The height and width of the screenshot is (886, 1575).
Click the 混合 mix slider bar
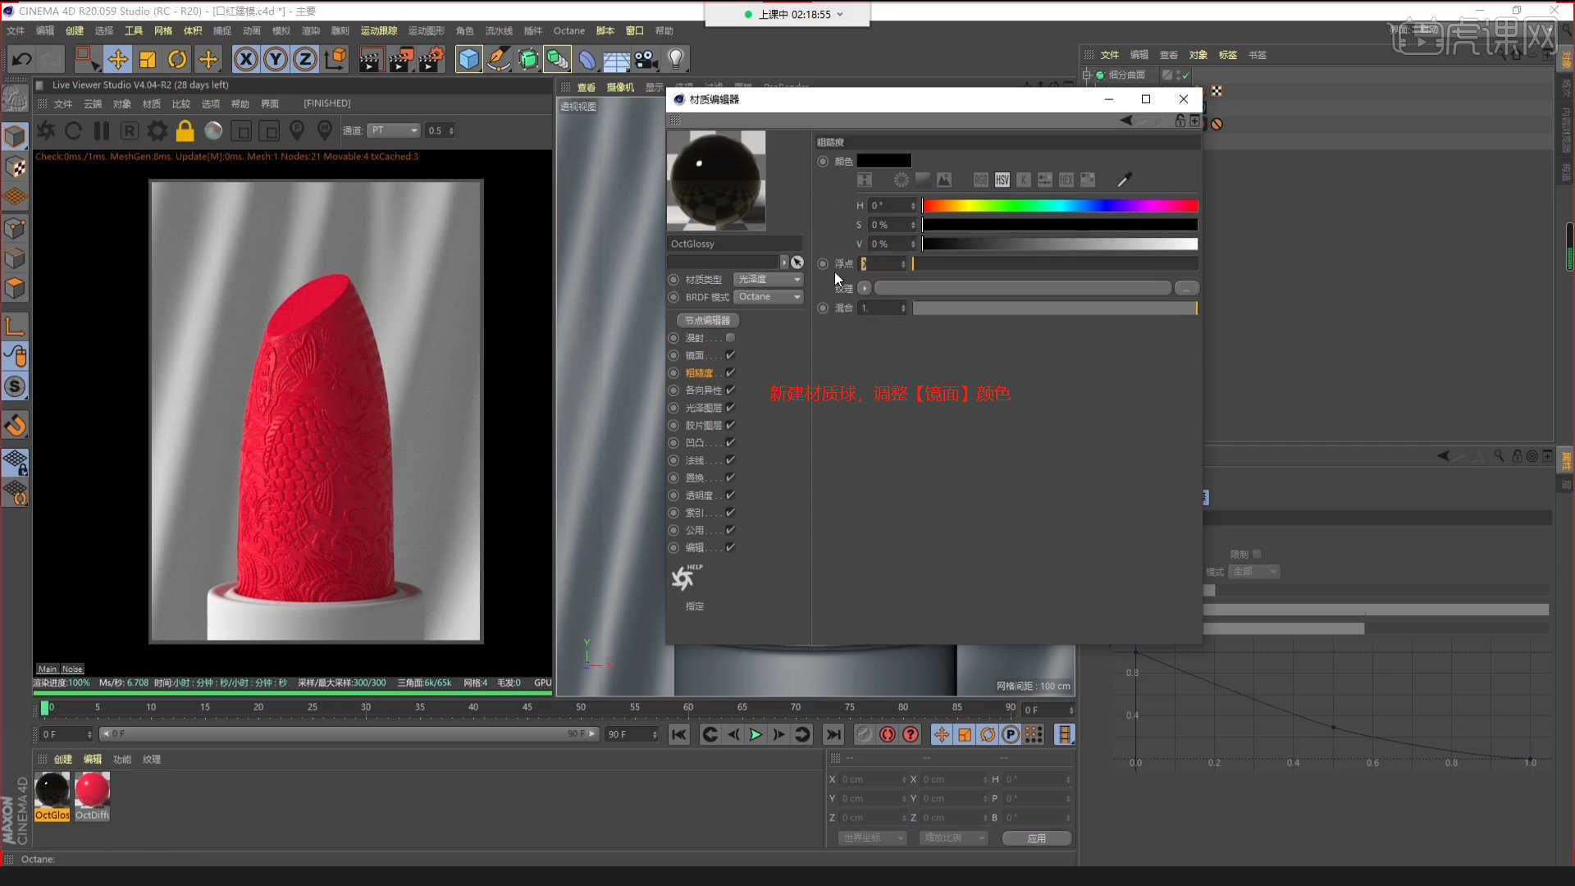pos(1055,308)
